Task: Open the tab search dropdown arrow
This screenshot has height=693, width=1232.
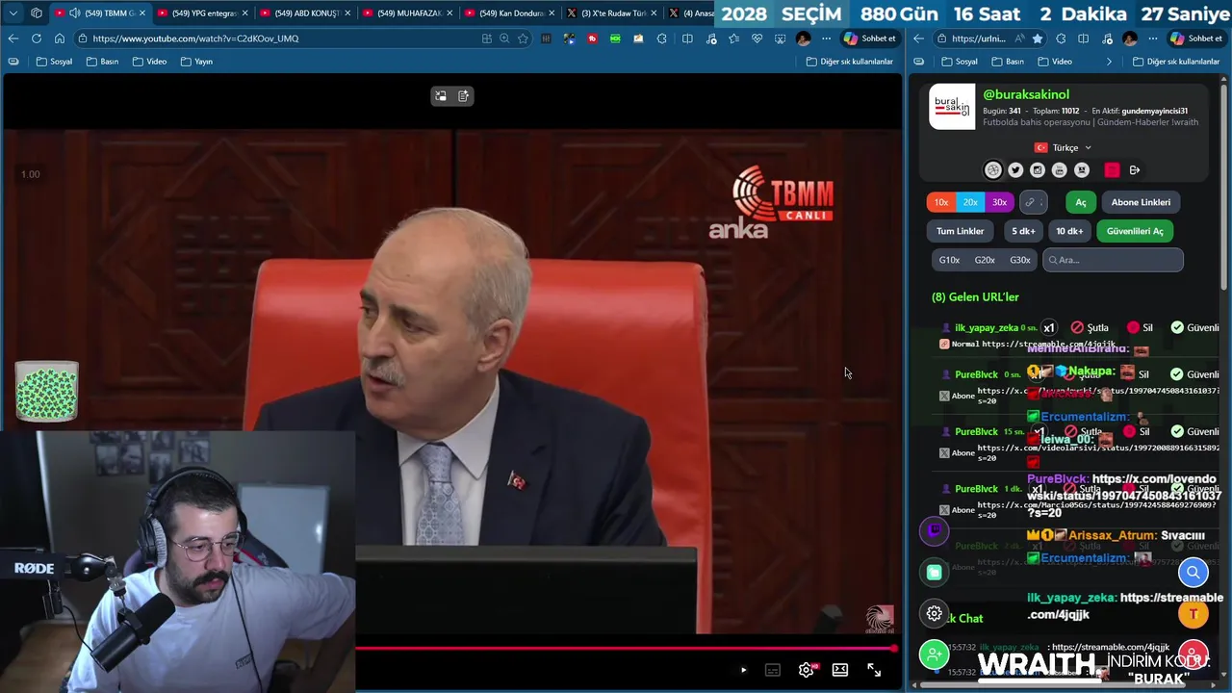Action: (13, 13)
